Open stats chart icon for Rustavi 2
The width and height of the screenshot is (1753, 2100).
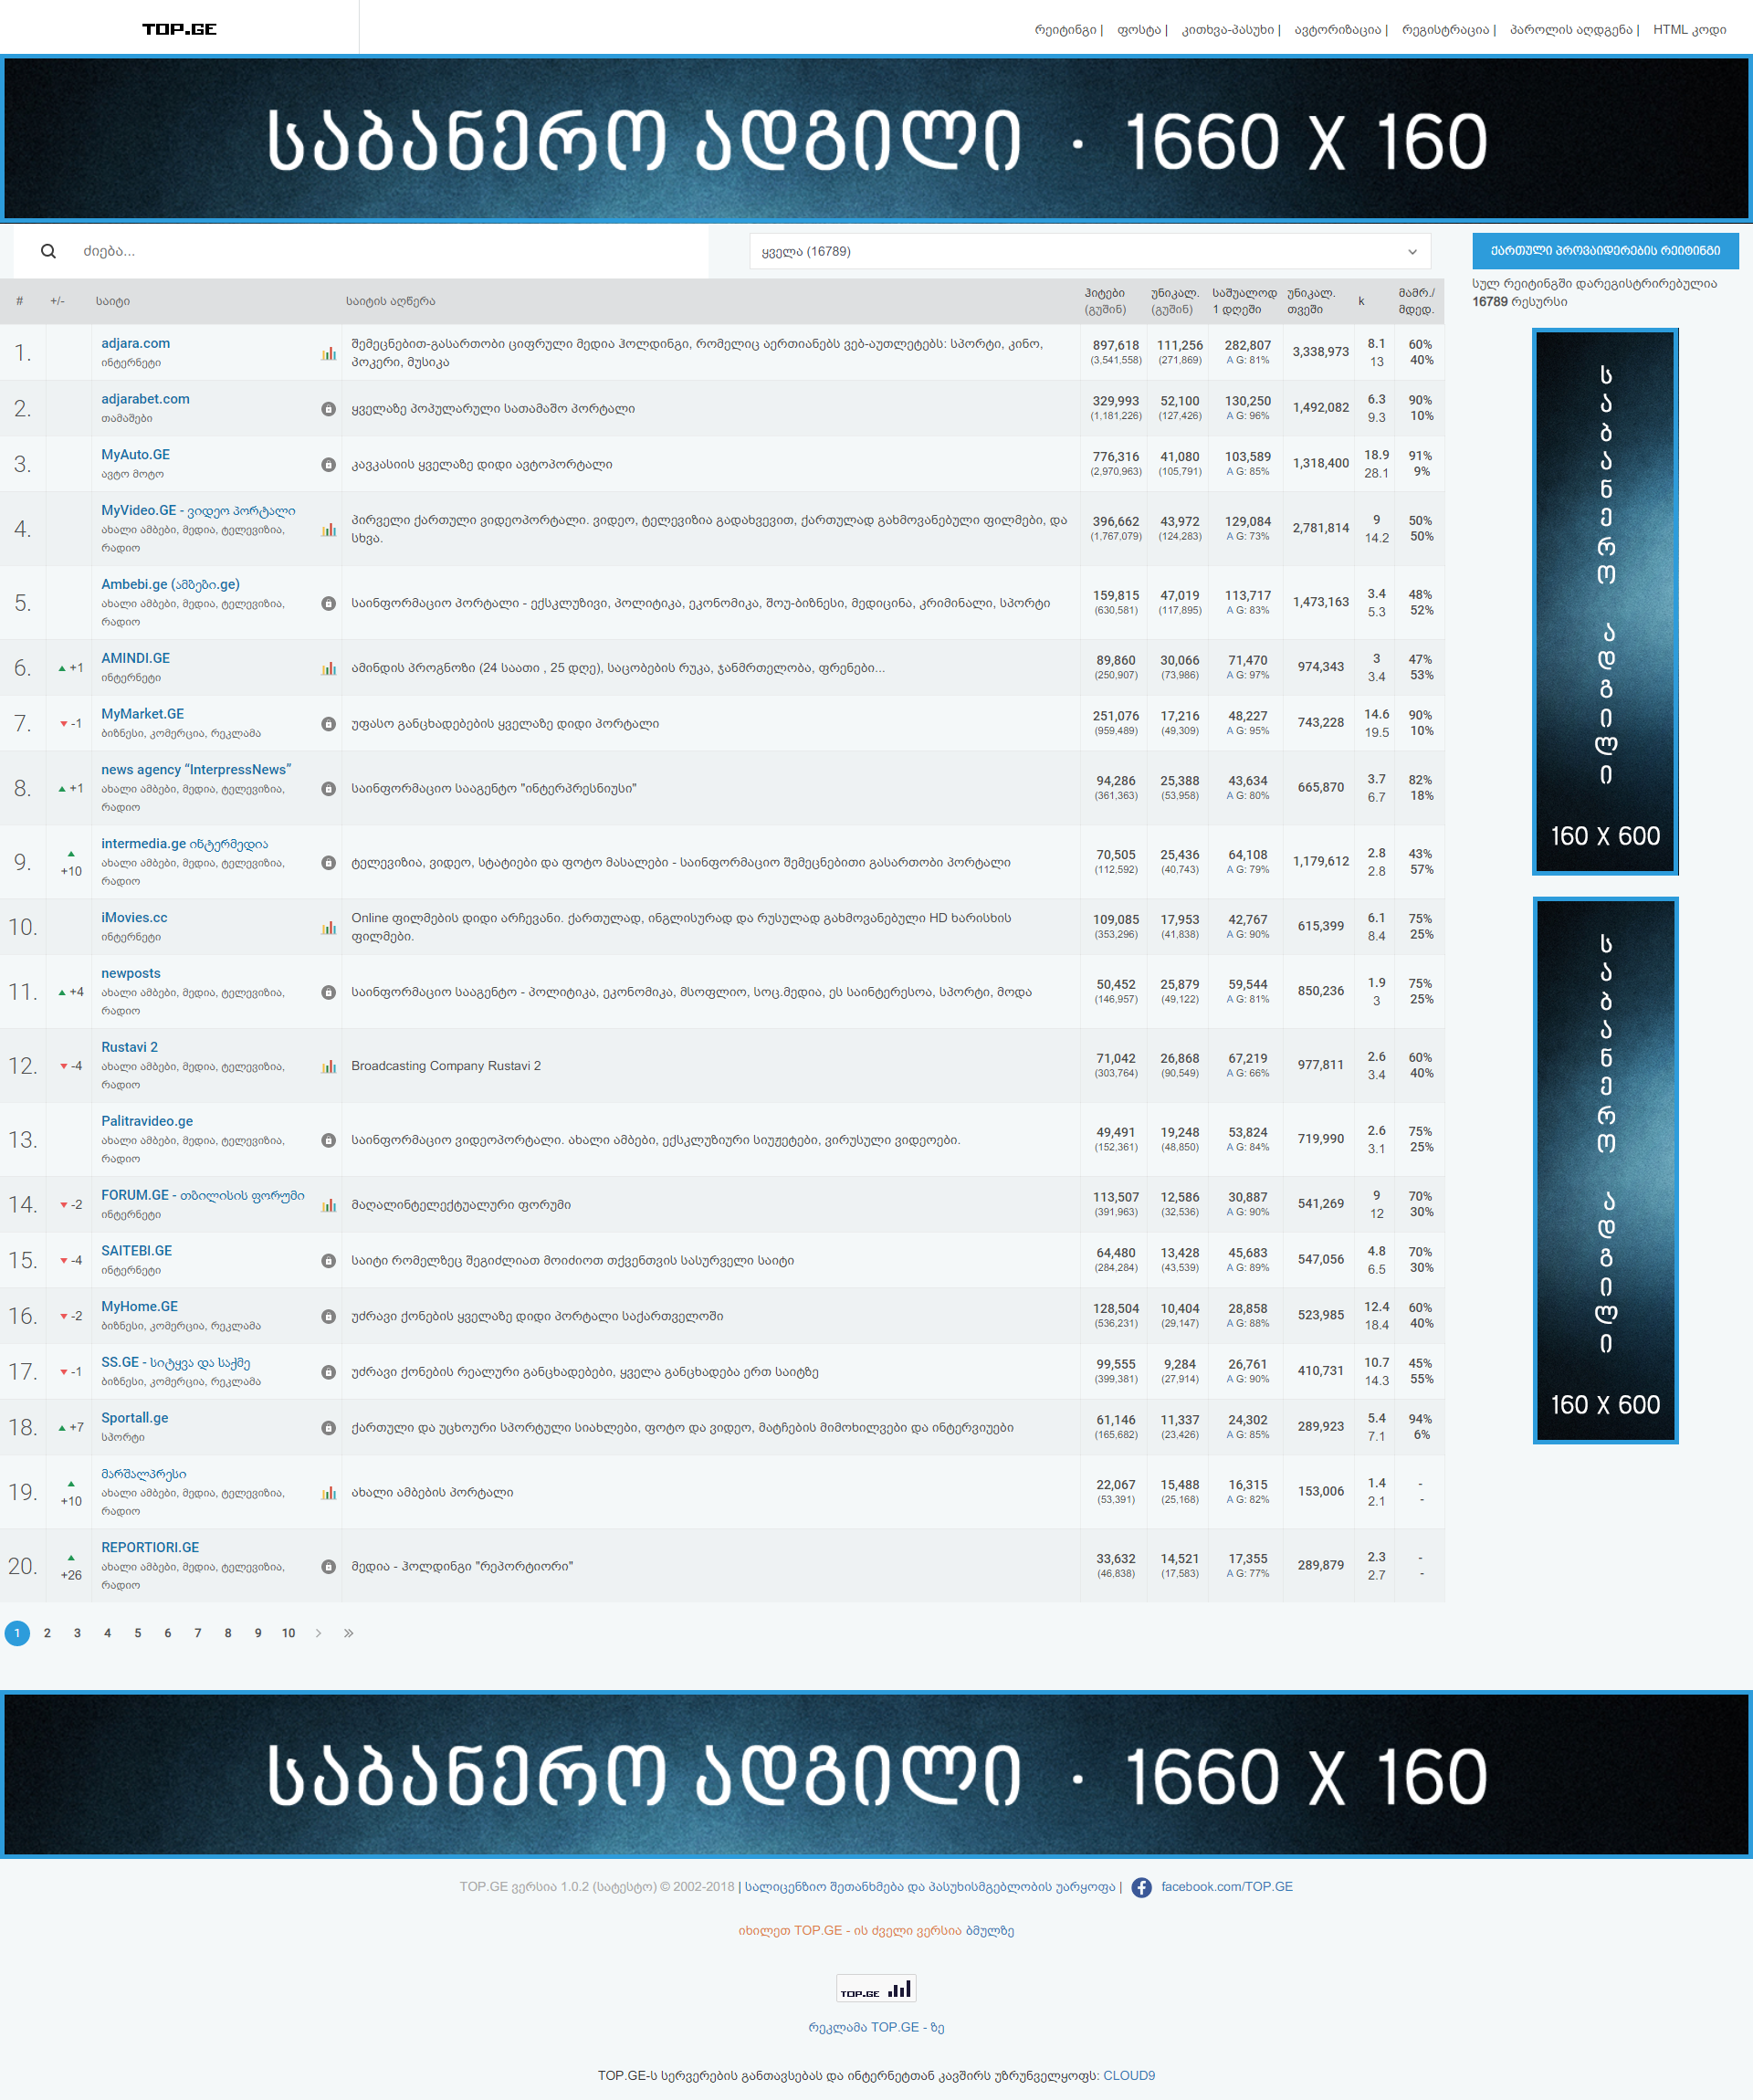tap(328, 1066)
